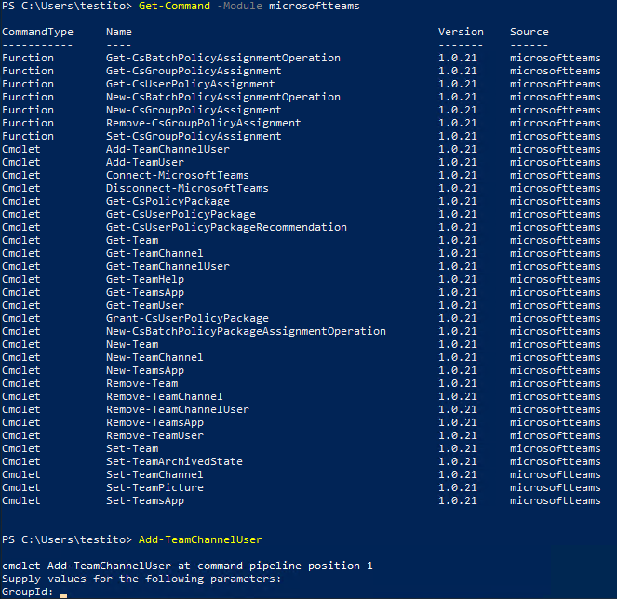This screenshot has width=617, height=599.
Task: Click 'Cmdlet' type in Connect-MicrosoftTeams row
Action: (21, 175)
